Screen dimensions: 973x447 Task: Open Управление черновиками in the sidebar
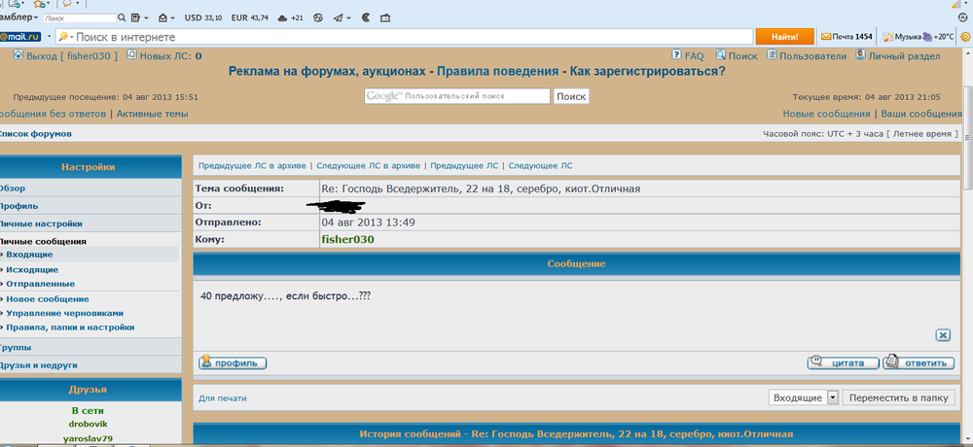coord(64,313)
